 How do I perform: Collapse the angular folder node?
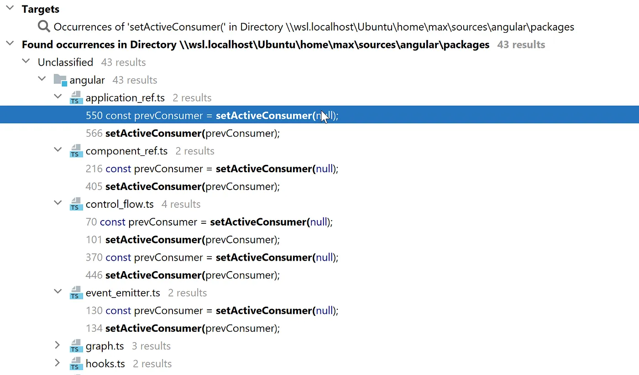click(x=42, y=79)
